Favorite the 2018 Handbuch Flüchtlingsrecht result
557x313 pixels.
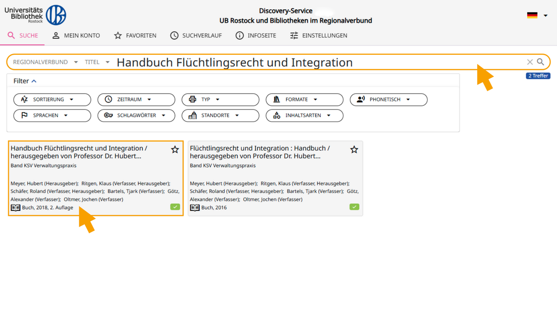point(175,149)
